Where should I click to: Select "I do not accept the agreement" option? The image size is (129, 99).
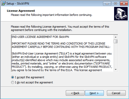tap(13, 82)
